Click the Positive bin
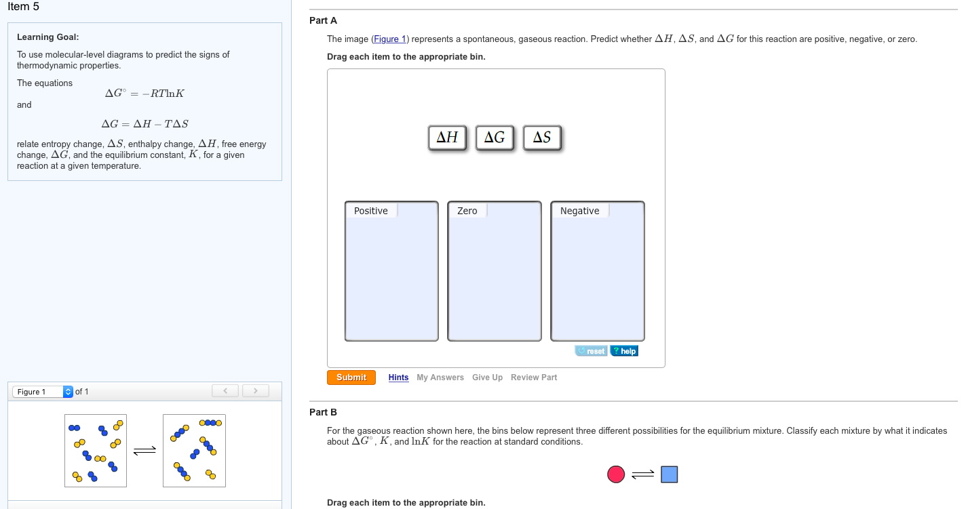 tap(391, 271)
